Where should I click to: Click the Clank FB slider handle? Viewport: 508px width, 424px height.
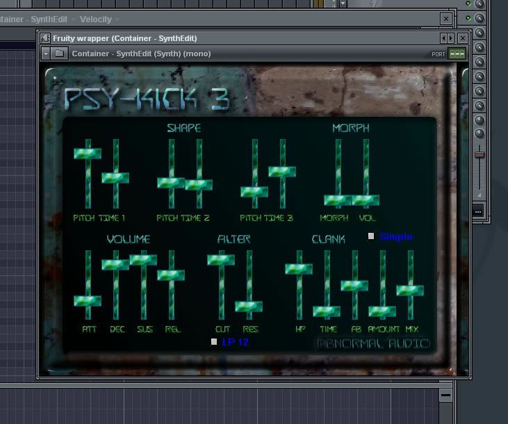354,286
